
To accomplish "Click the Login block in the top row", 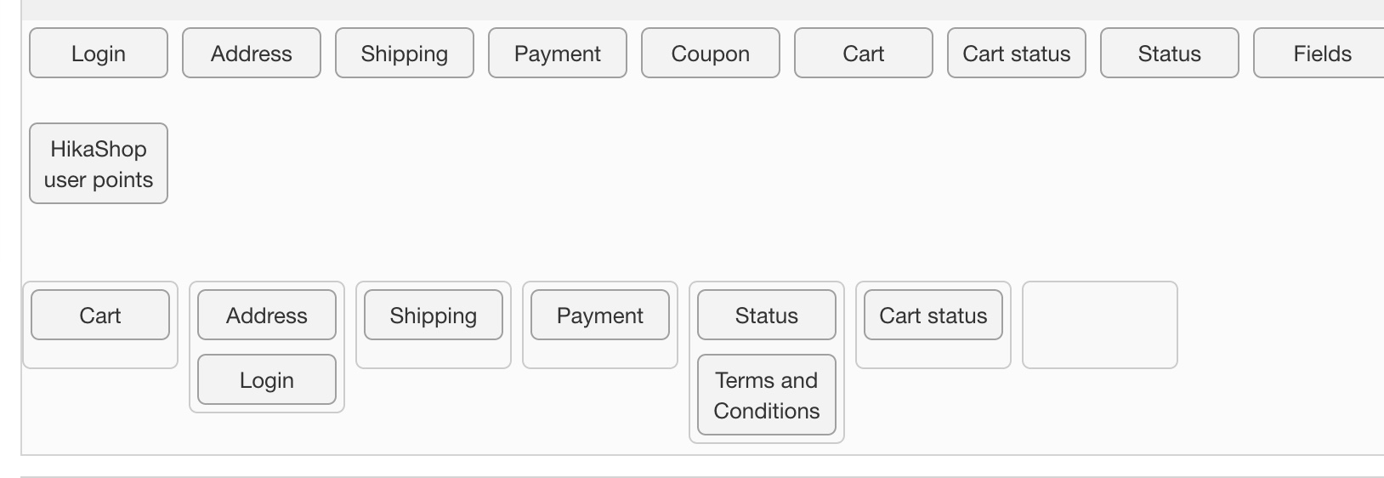I will pyautogui.click(x=99, y=54).
